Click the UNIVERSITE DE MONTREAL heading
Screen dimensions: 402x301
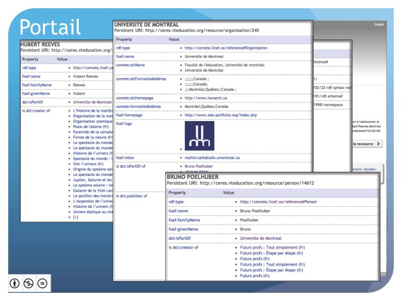146,25
